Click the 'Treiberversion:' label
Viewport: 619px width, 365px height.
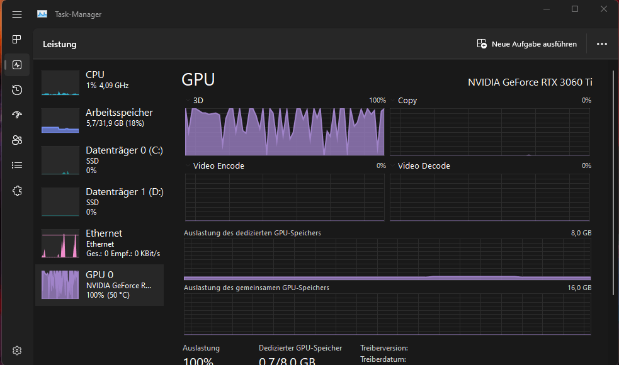point(384,348)
